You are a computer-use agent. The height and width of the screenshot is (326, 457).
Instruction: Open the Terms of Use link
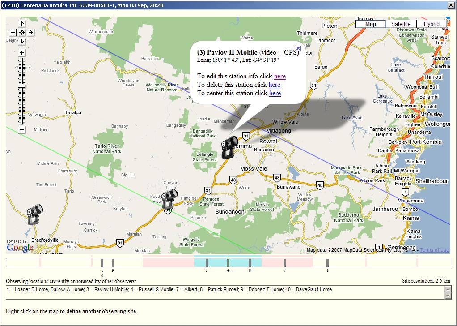[x=434, y=250]
